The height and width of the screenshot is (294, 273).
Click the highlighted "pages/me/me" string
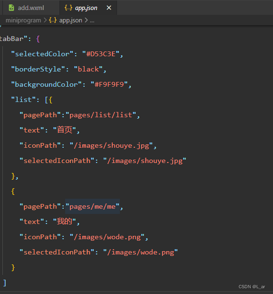[x=92, y=206]
